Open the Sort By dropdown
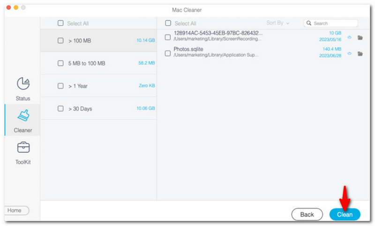Screen dimensions: 375x226 coord(277,23)
